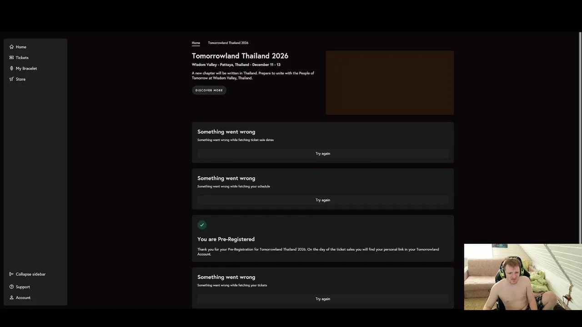The width and height of the screenshot is (582, 327).
Task: Try again fetching your tickets
Action: pyautogui.click(x=323, y=299)
